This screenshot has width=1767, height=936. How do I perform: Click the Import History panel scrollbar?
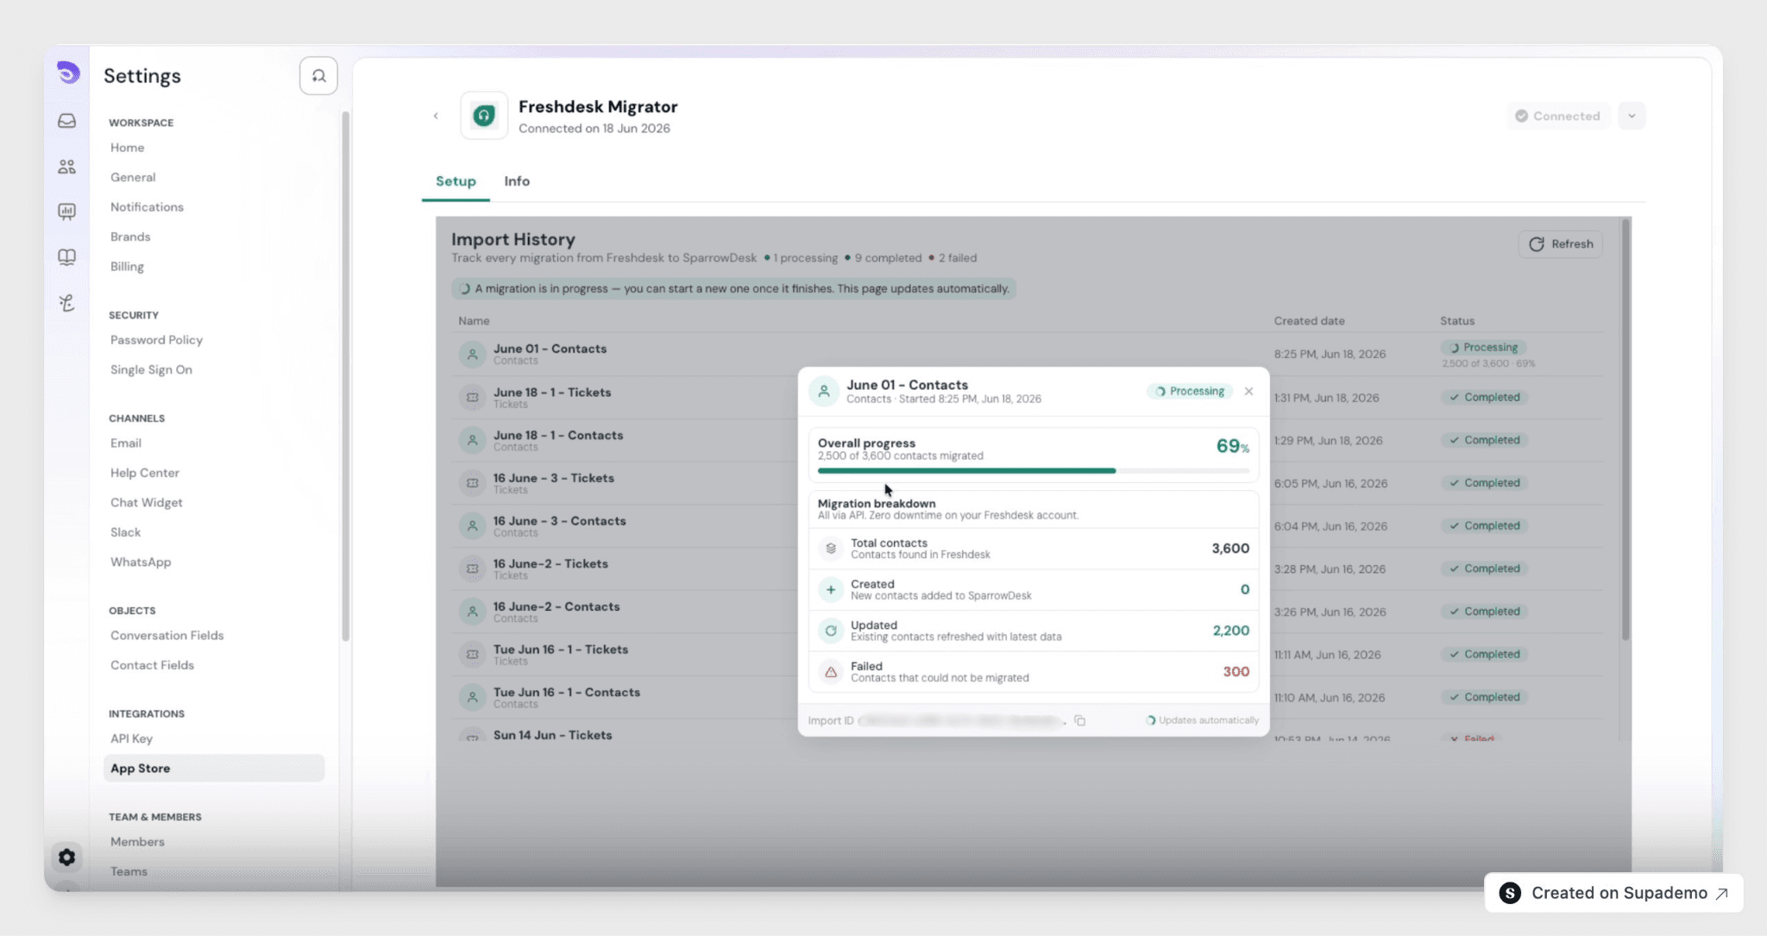pyautogui.click(x=1626, y=430)
